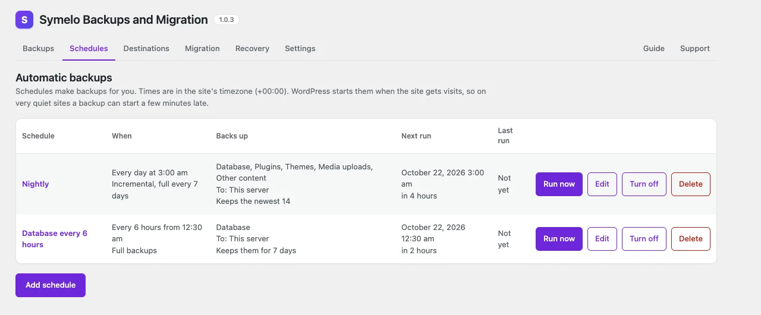Viewport: 761px width, 315px height.
Task: Click the 'Incremental, full every 7 days' text
Action: (x=155, y=190)
